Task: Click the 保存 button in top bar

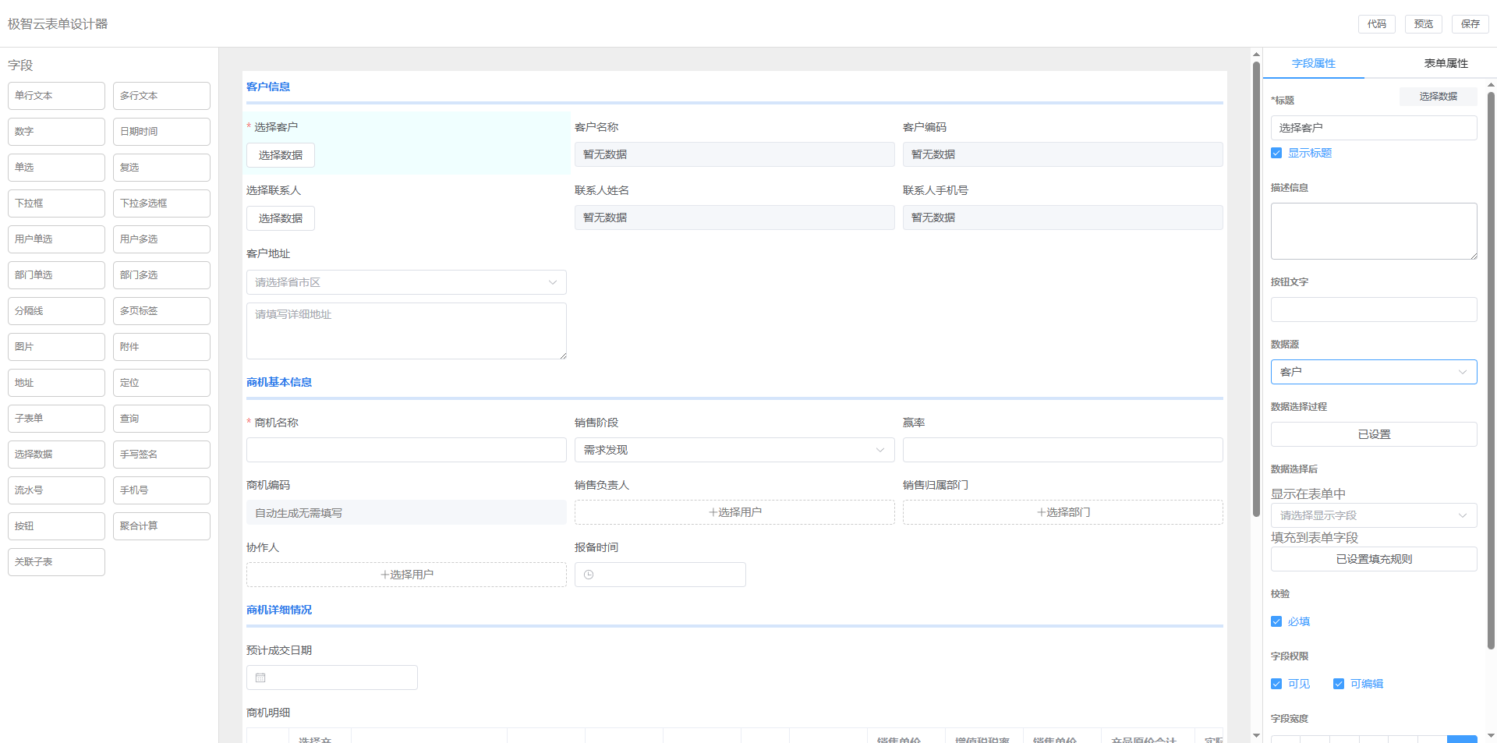Action: (1470, 24)
